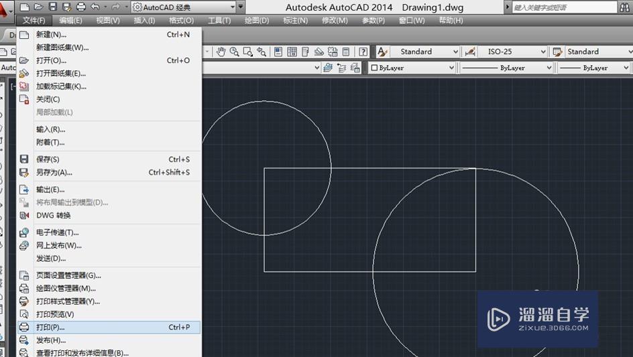
Task: Click the Dimension Style icon
Action: [470, 52]
